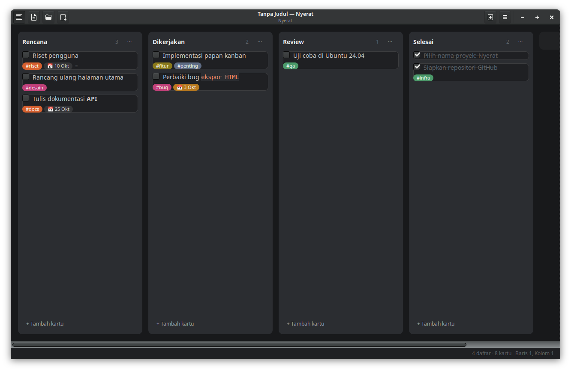The image size is (571, 371).
Task: Open the Selesai list options menu
Action: (x=520, y=42)
